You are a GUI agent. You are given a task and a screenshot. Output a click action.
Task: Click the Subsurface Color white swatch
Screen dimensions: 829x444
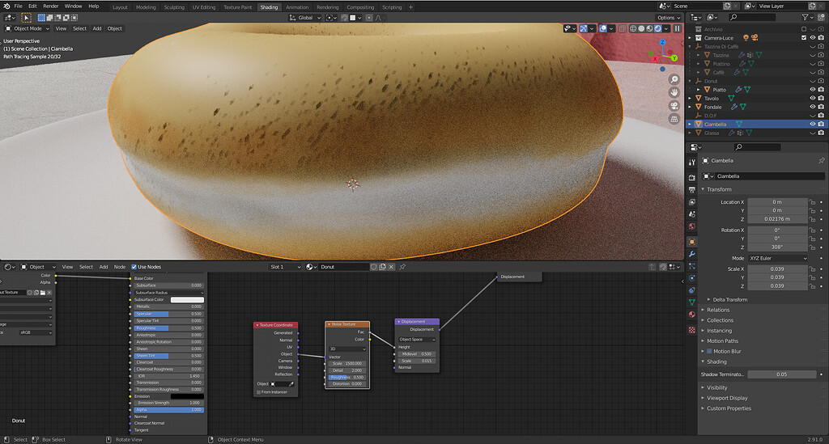point(187,300)
